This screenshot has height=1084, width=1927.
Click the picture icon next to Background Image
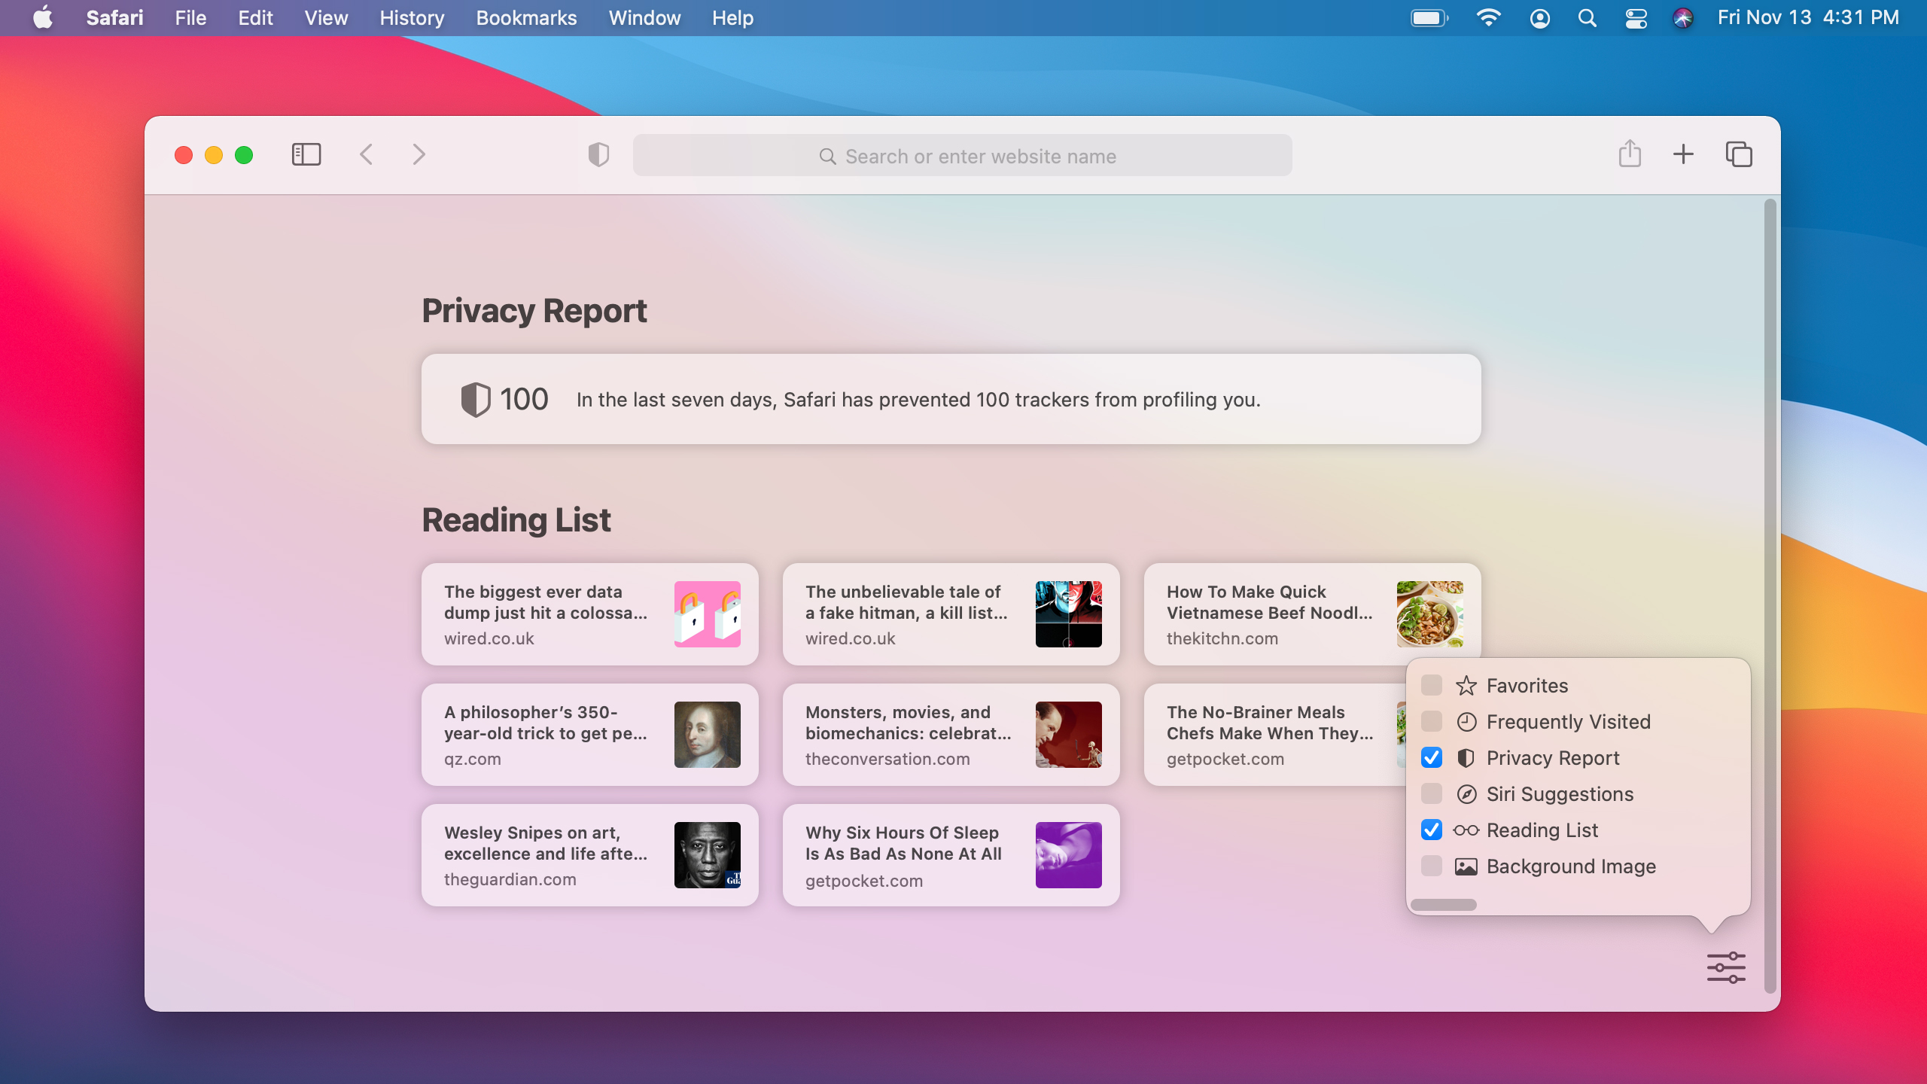1466,866
